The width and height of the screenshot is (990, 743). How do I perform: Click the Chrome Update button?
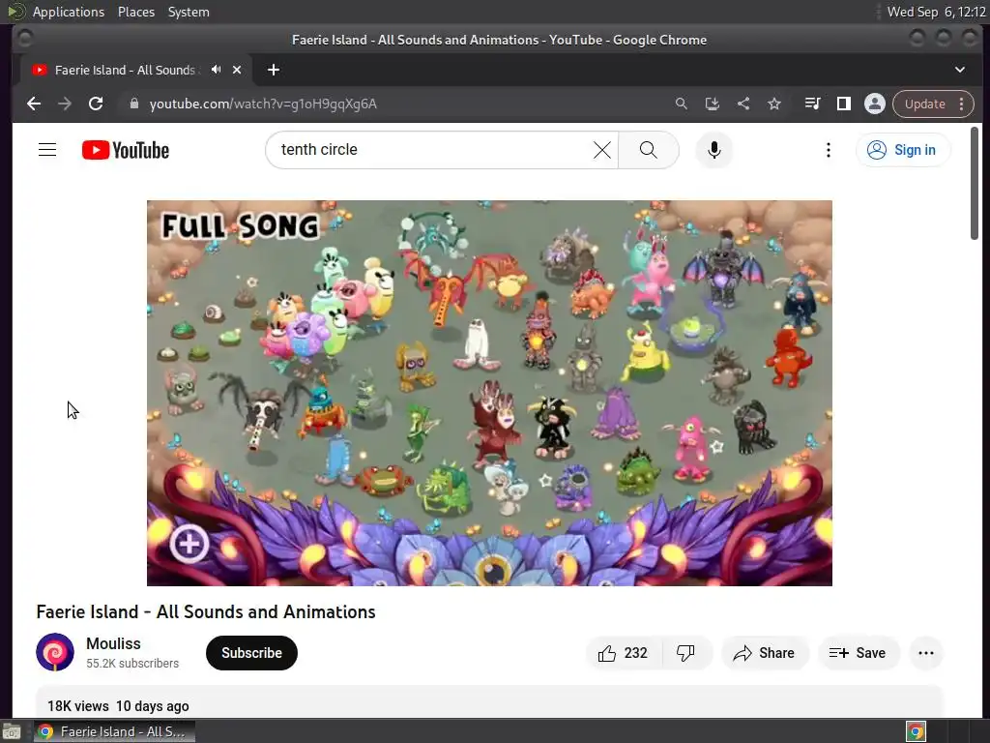coord(924,104)
